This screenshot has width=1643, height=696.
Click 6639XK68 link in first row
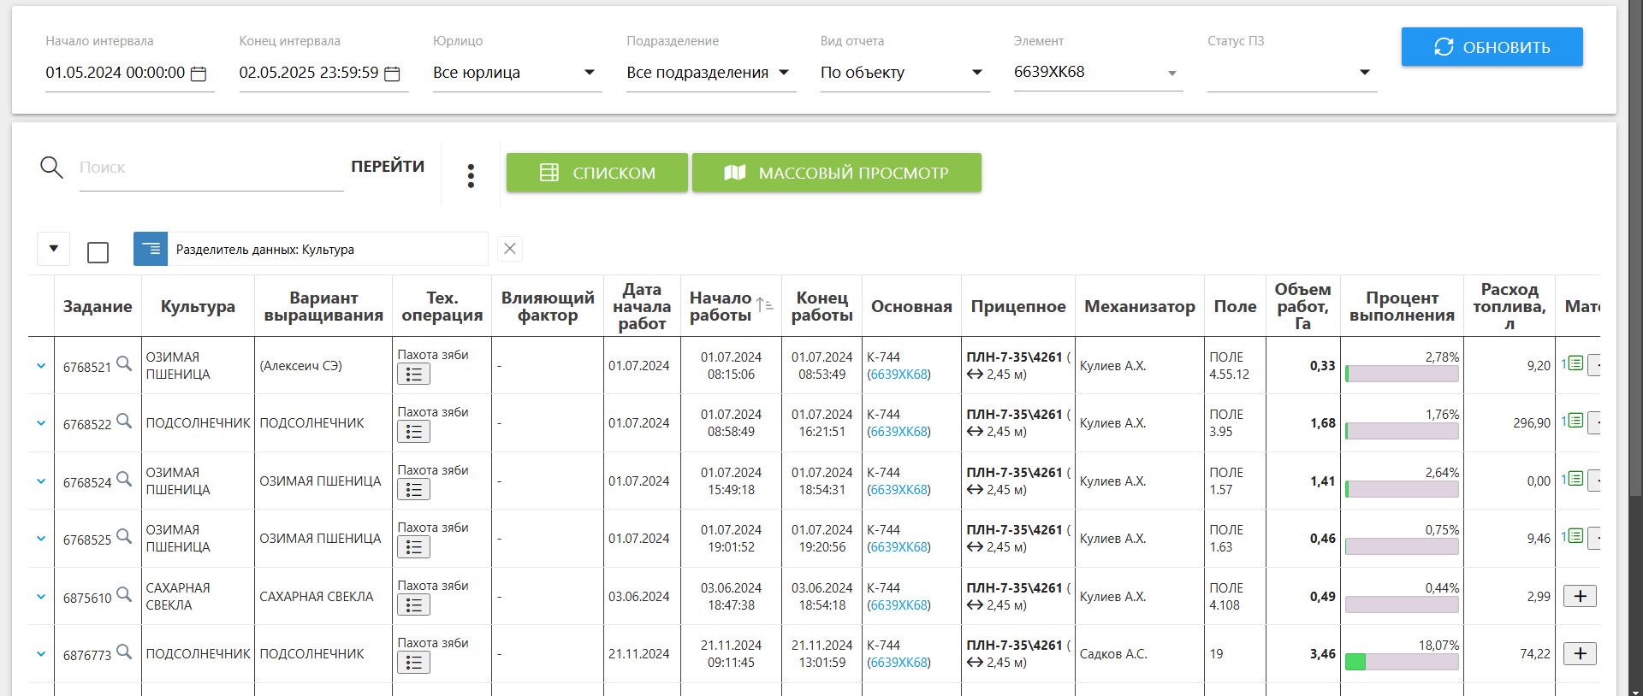point(899,375)
